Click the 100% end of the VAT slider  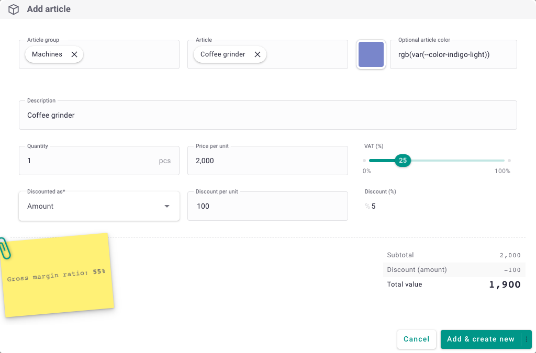[509, 161]
